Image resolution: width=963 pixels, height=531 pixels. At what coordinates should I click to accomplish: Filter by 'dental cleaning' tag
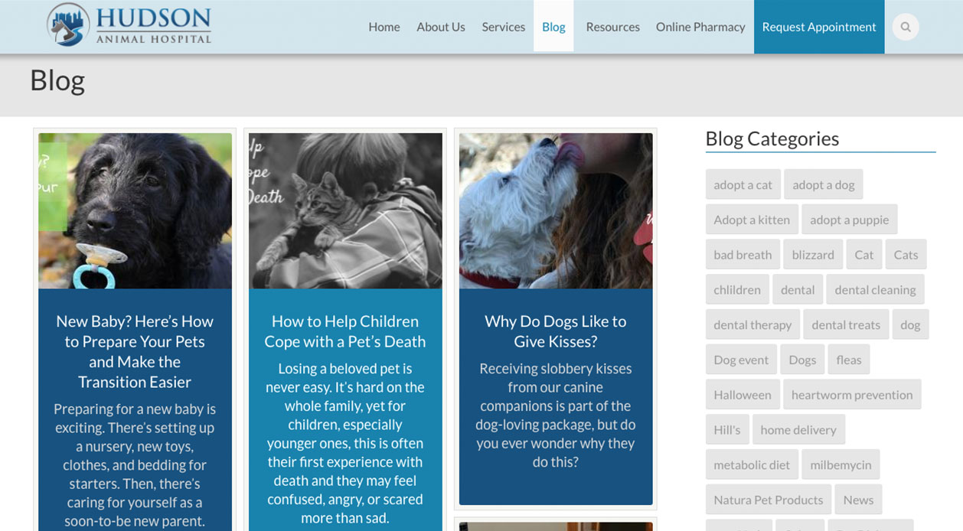pos(875,290)
